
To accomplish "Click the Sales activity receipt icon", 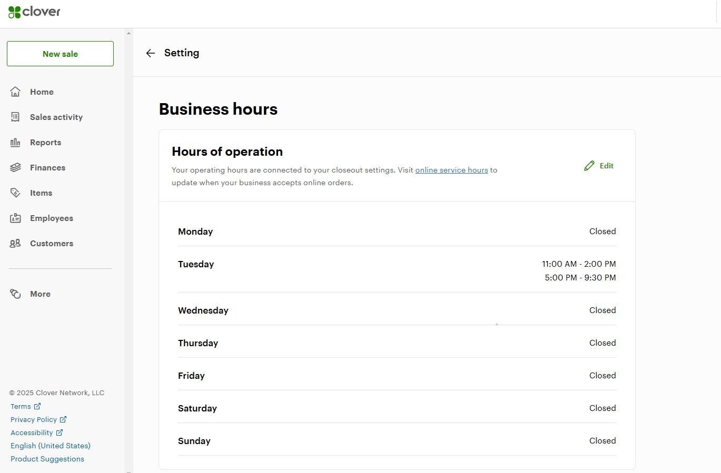I will tap(15, 117).
